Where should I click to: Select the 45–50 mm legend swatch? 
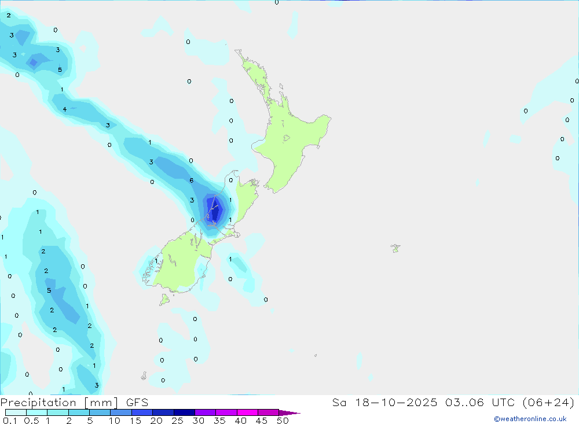269,412
